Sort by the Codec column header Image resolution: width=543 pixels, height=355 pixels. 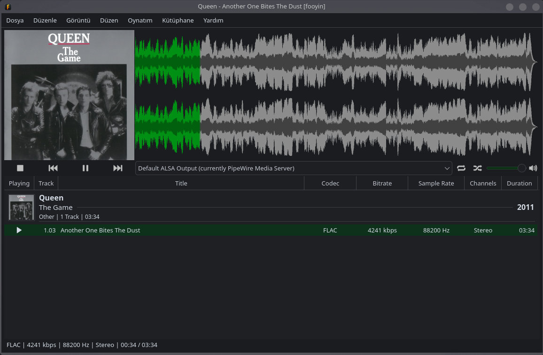[330, 183]
